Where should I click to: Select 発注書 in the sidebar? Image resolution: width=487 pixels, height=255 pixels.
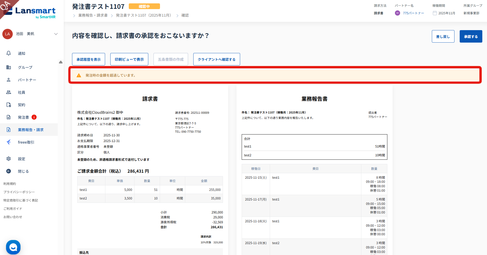tap(23, 117)
